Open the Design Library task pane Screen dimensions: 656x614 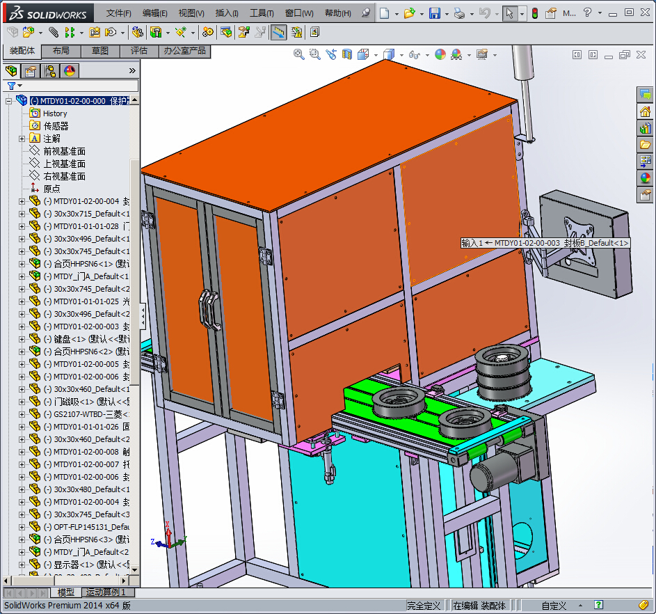645,128
